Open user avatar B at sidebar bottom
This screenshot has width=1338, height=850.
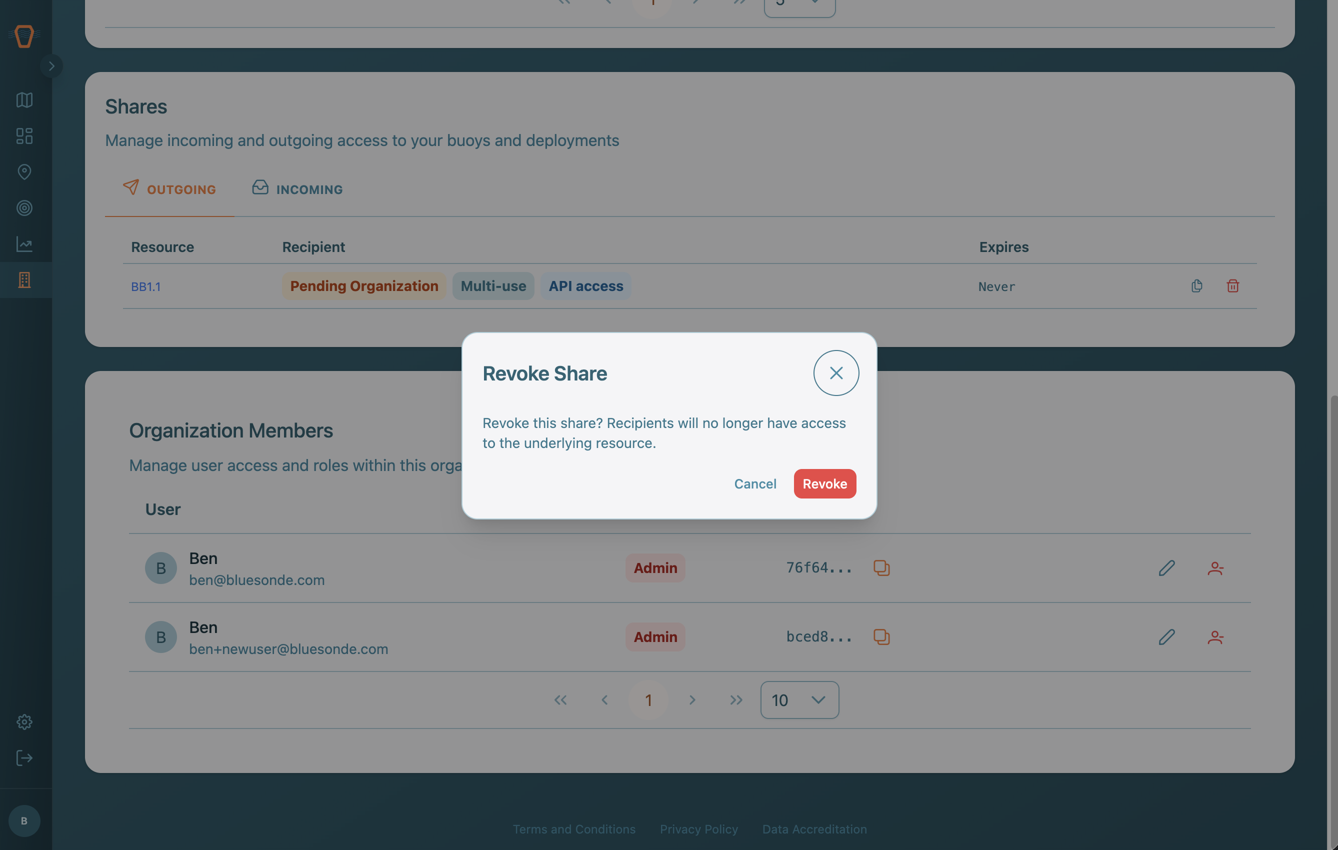(x=24, y=820)
